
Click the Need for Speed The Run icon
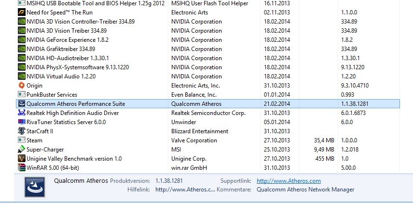point(22,13)
